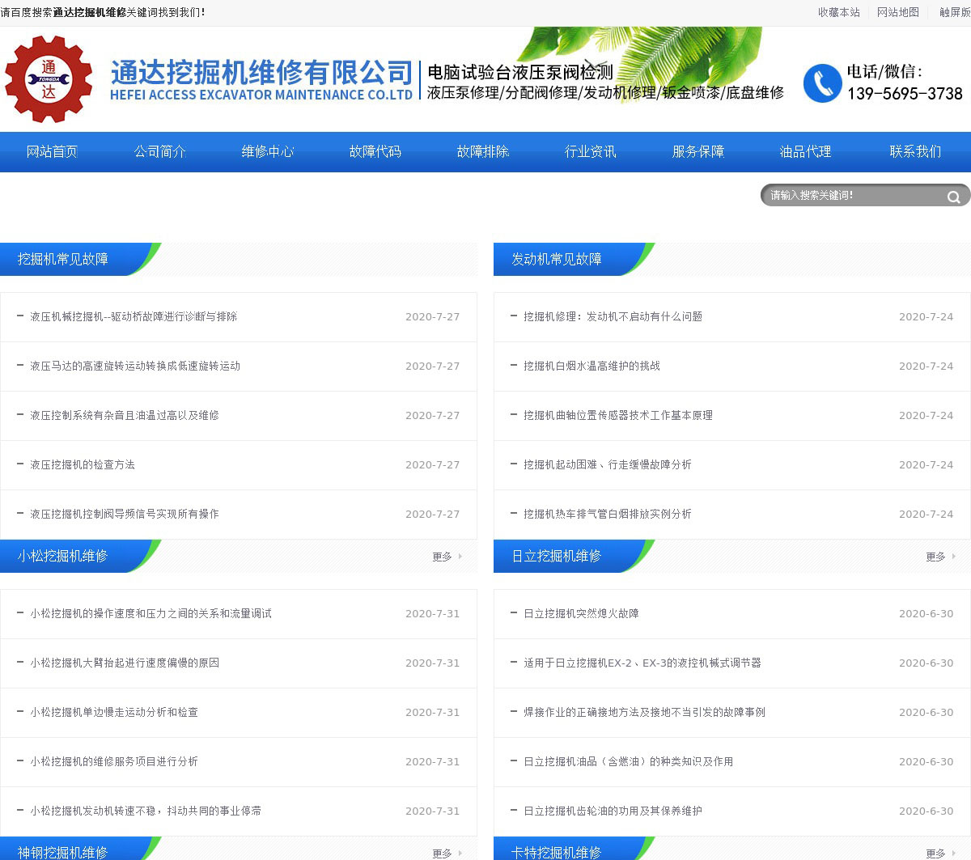Select 故障代码 navigation item
Screen dimensions: 971x860
(x=375, y=152)
